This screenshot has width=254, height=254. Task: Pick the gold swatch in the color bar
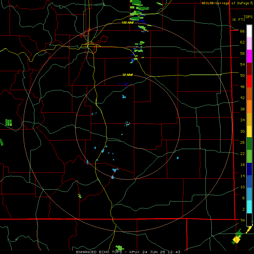[x=249, y=119]
